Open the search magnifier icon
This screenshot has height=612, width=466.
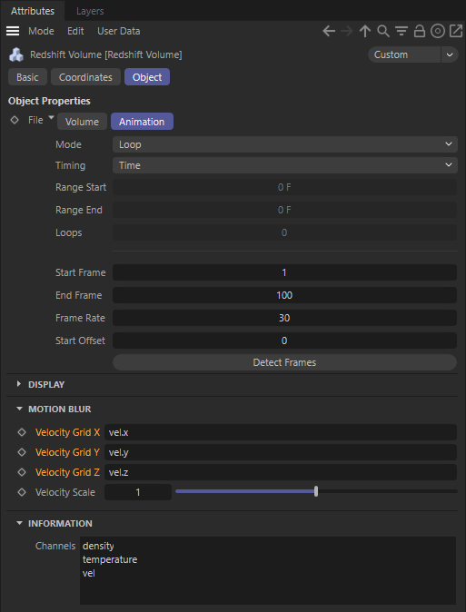pos(383,31)
